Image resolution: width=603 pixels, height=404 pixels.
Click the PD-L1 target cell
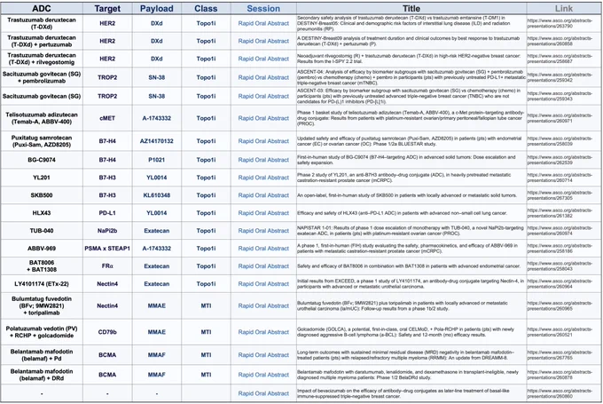tap(107, 213)
